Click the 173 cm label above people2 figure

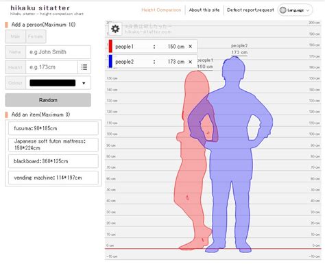pos(239,52)
